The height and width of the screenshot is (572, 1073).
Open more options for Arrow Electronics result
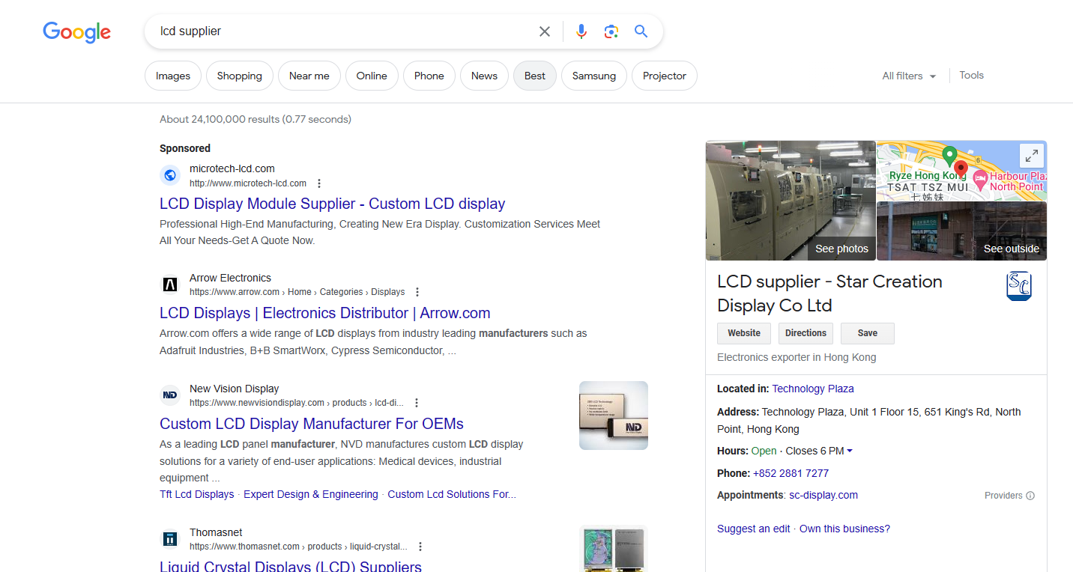[x=417, y=292]
